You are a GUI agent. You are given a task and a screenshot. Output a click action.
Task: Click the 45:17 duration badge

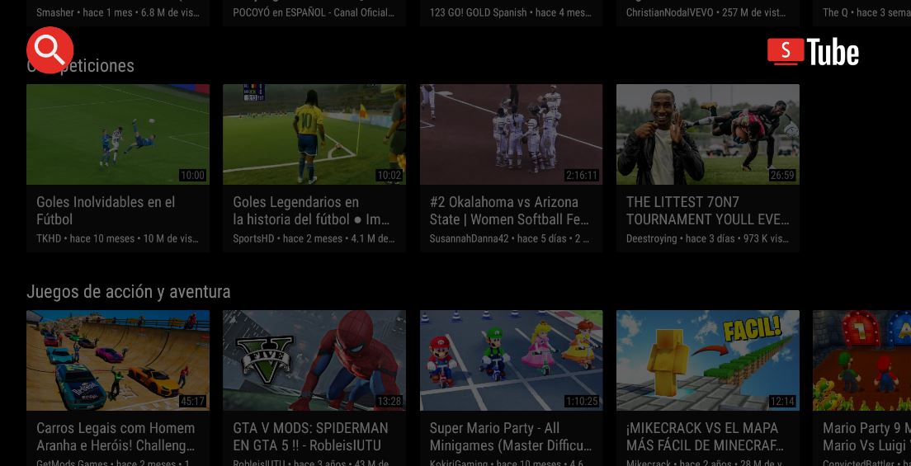click(192, 402)
